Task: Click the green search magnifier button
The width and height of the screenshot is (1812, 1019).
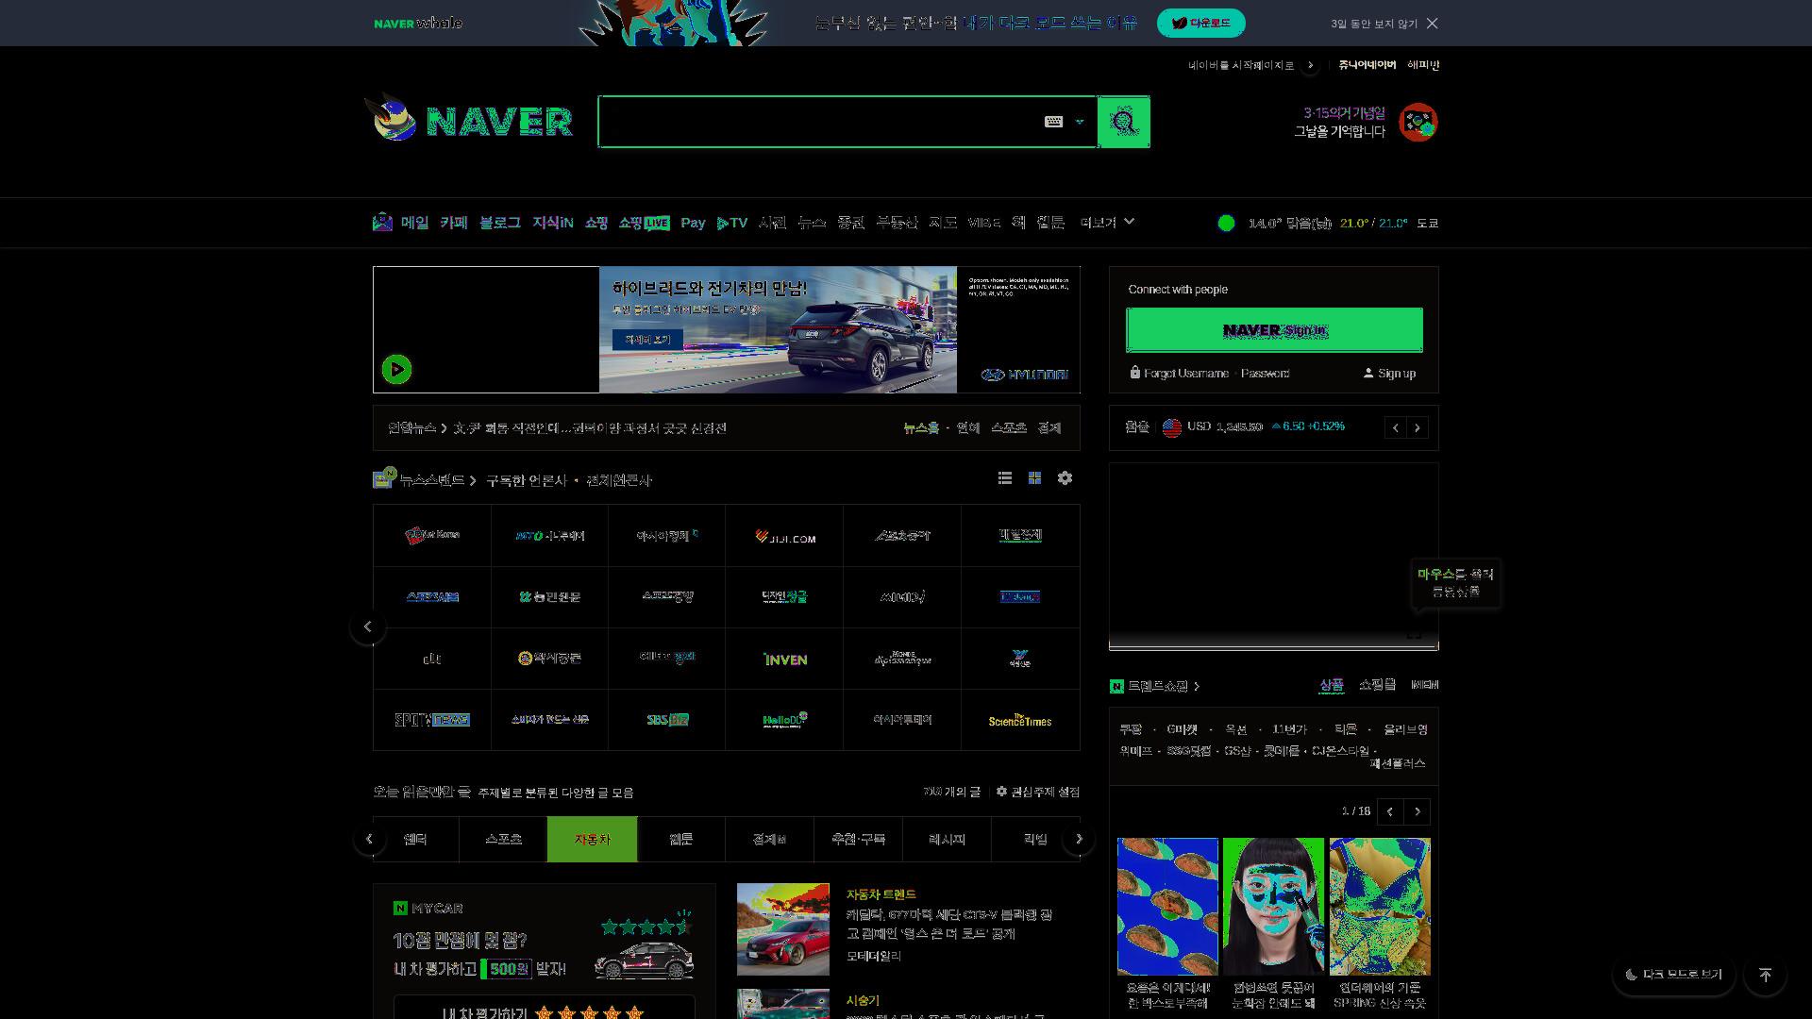Action: [1123, 122]
